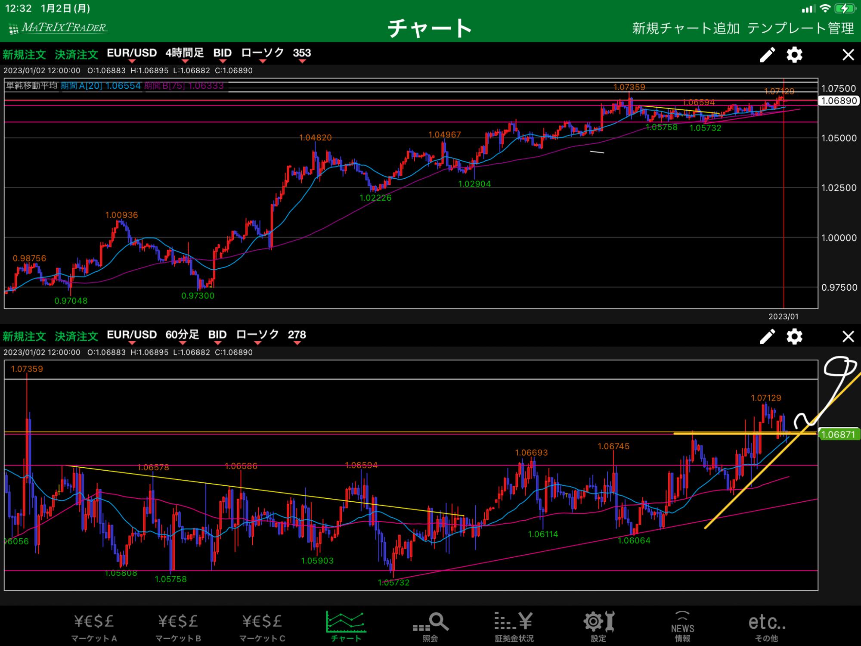Open the 4時間足 timeframe dropdown
The image size is (861, 646).
pyautogui.click(x=185, y=54)
